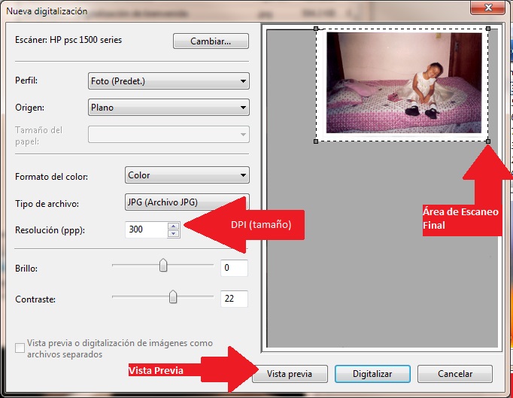
Task: Click the Brillo slider handle
Action: tap(163, 265)
